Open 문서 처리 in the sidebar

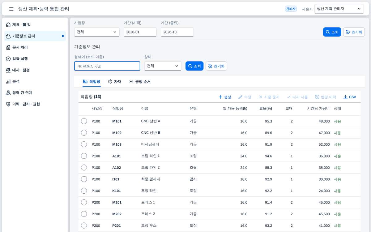click(35, 47)
